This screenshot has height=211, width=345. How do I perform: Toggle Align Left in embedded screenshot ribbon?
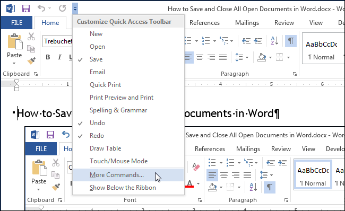[212, 175]
